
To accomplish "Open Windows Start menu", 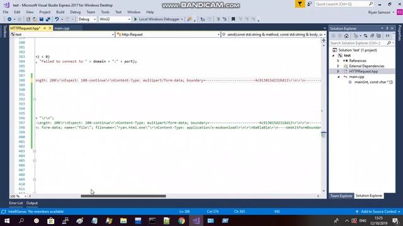I will tap(7, 221).
